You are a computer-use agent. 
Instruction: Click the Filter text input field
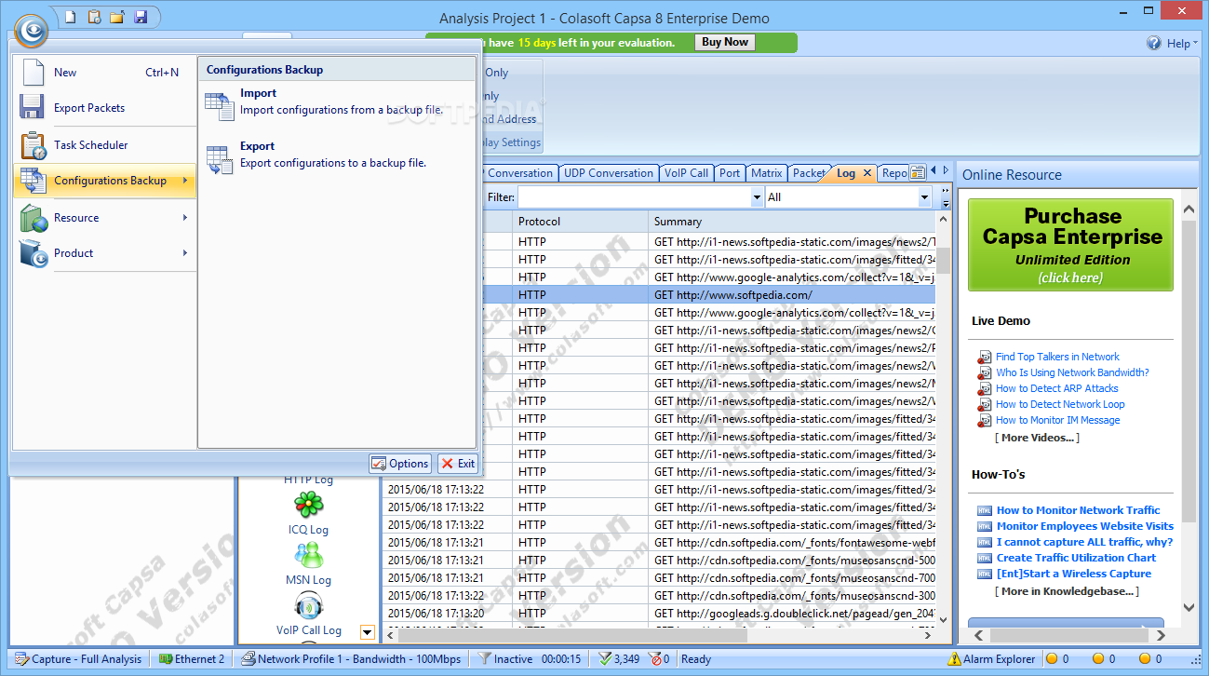tap(635, 197)
